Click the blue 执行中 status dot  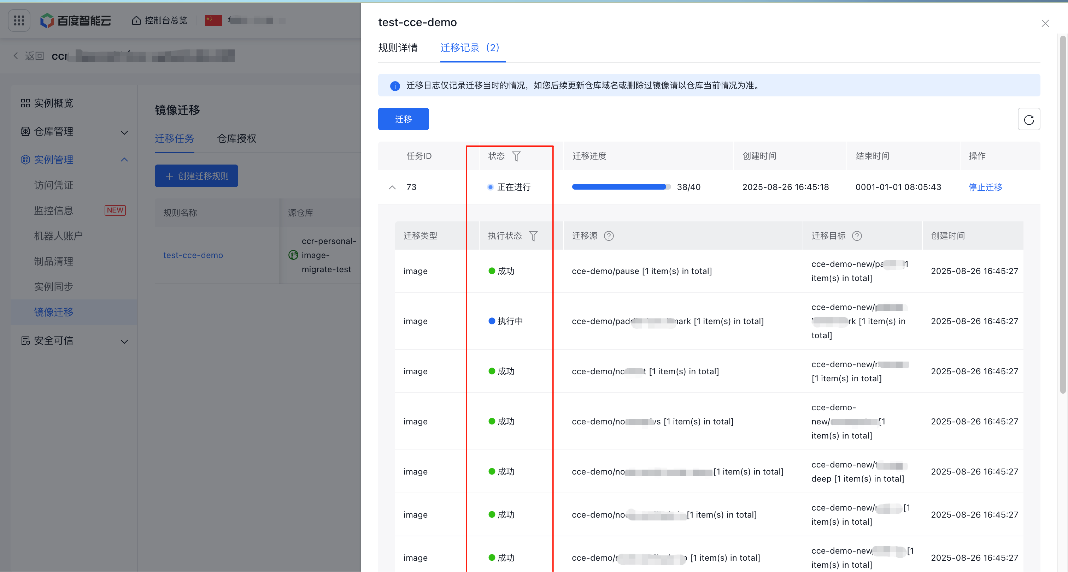tap(492, 321)
